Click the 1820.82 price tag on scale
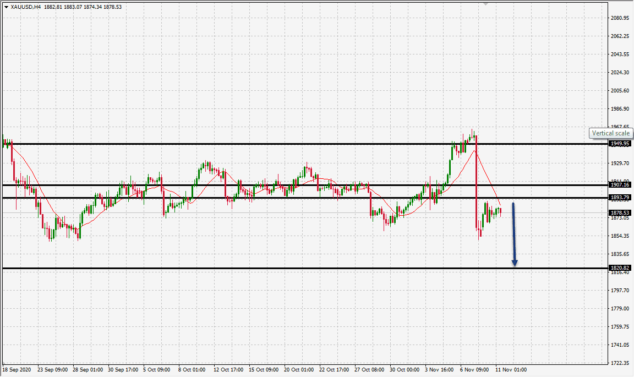This screenshot has width=634, height=377. click(x=620, y=268)
